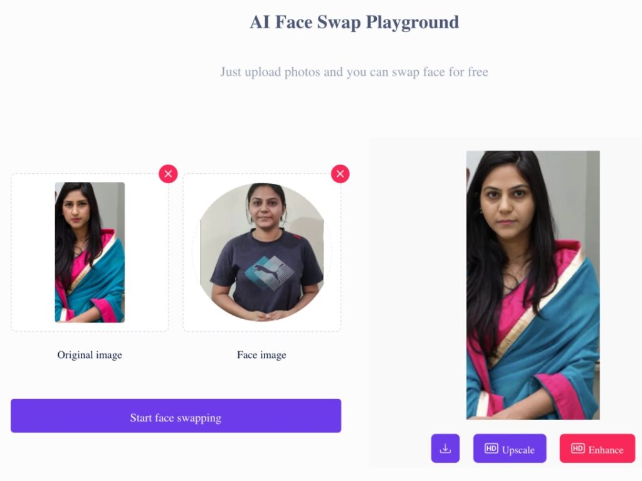Enhance the result via the Enhance label

[606, 450]
